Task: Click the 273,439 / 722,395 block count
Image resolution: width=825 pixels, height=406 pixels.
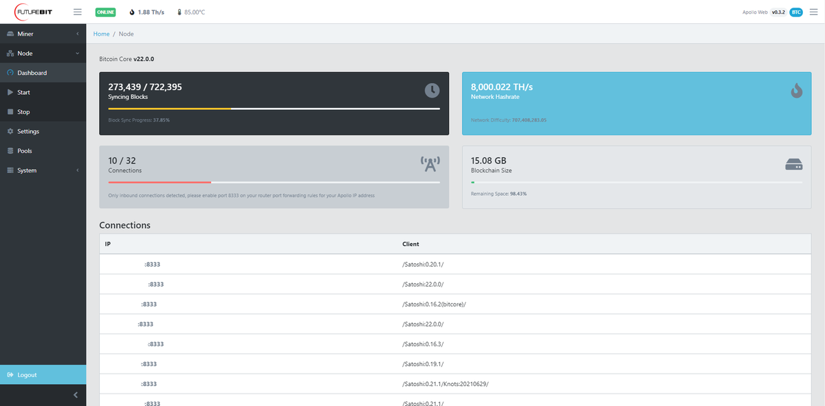Action: click(145, 87)
